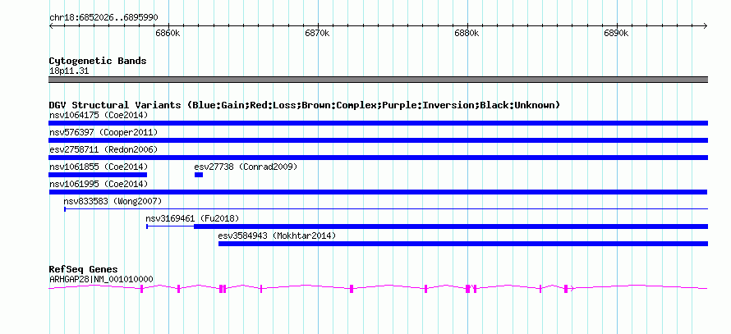Open the esv2758711 (Redon2006) variant label
The width and height of the screenshot is (731, 334).
coord(103,149)
